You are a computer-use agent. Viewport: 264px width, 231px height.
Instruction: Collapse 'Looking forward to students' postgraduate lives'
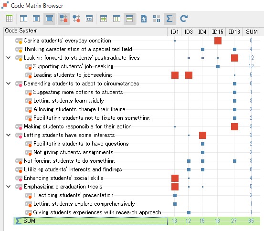pyautogui.click(x=9, y=58)
